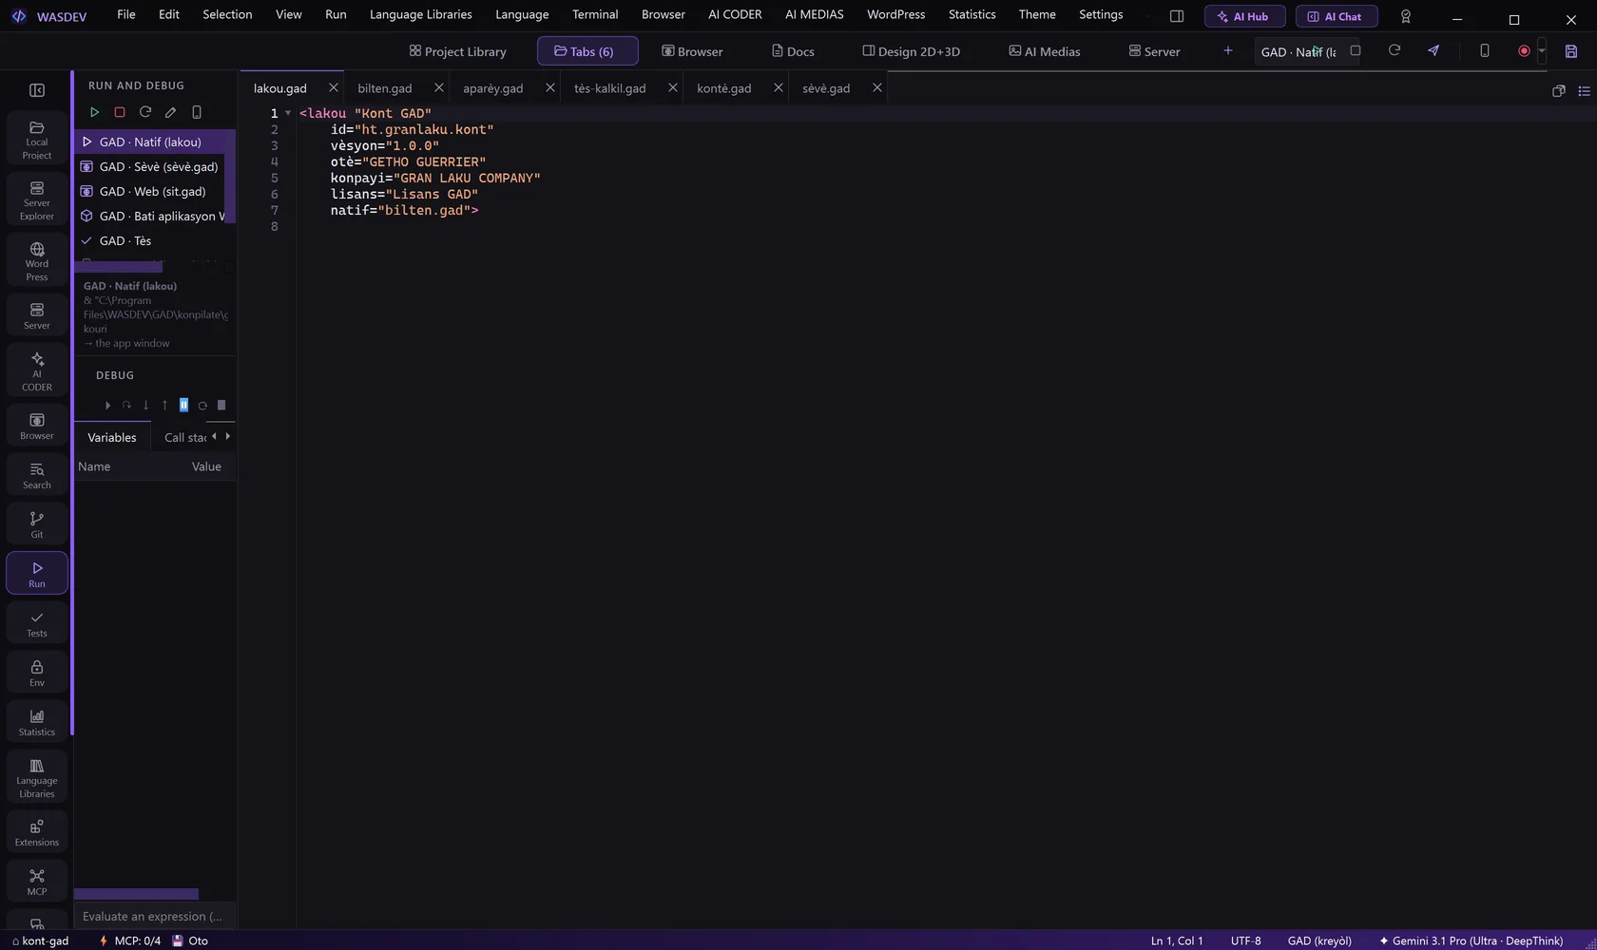Click the run configurations horizontal scrollbar
The image size is (1597, 950).
[x=119, y=267]
